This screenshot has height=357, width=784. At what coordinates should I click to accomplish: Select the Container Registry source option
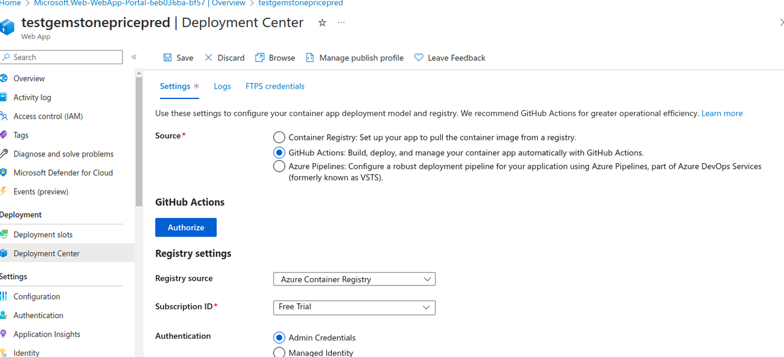point(279,138)
